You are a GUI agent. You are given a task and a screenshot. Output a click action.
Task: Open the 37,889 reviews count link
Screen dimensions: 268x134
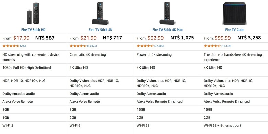(x=159, y=46)
